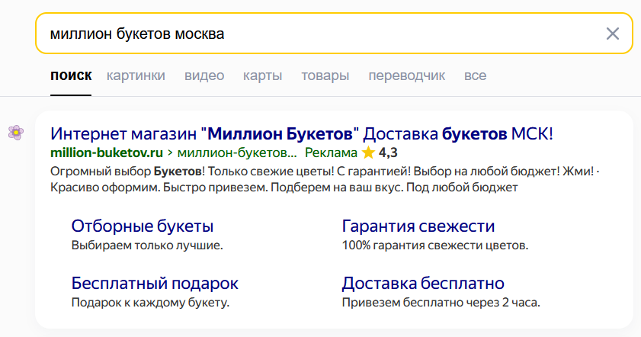Click the text 'Подарок к каждому букету.'

click(x=150, y=303)
